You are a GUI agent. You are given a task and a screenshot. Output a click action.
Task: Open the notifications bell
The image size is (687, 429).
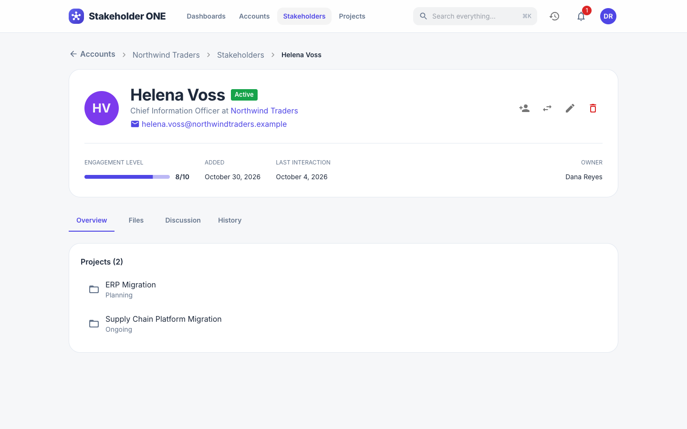click(x=581, y=16)
